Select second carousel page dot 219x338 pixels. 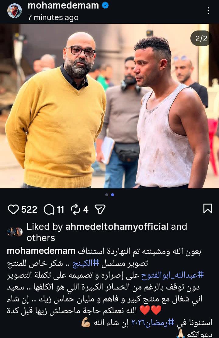point(113,195)
